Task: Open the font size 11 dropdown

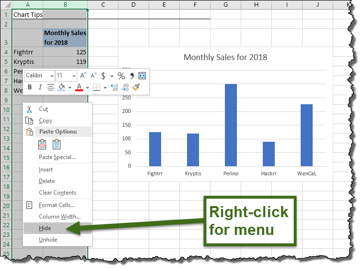Action: click(74, 76)
